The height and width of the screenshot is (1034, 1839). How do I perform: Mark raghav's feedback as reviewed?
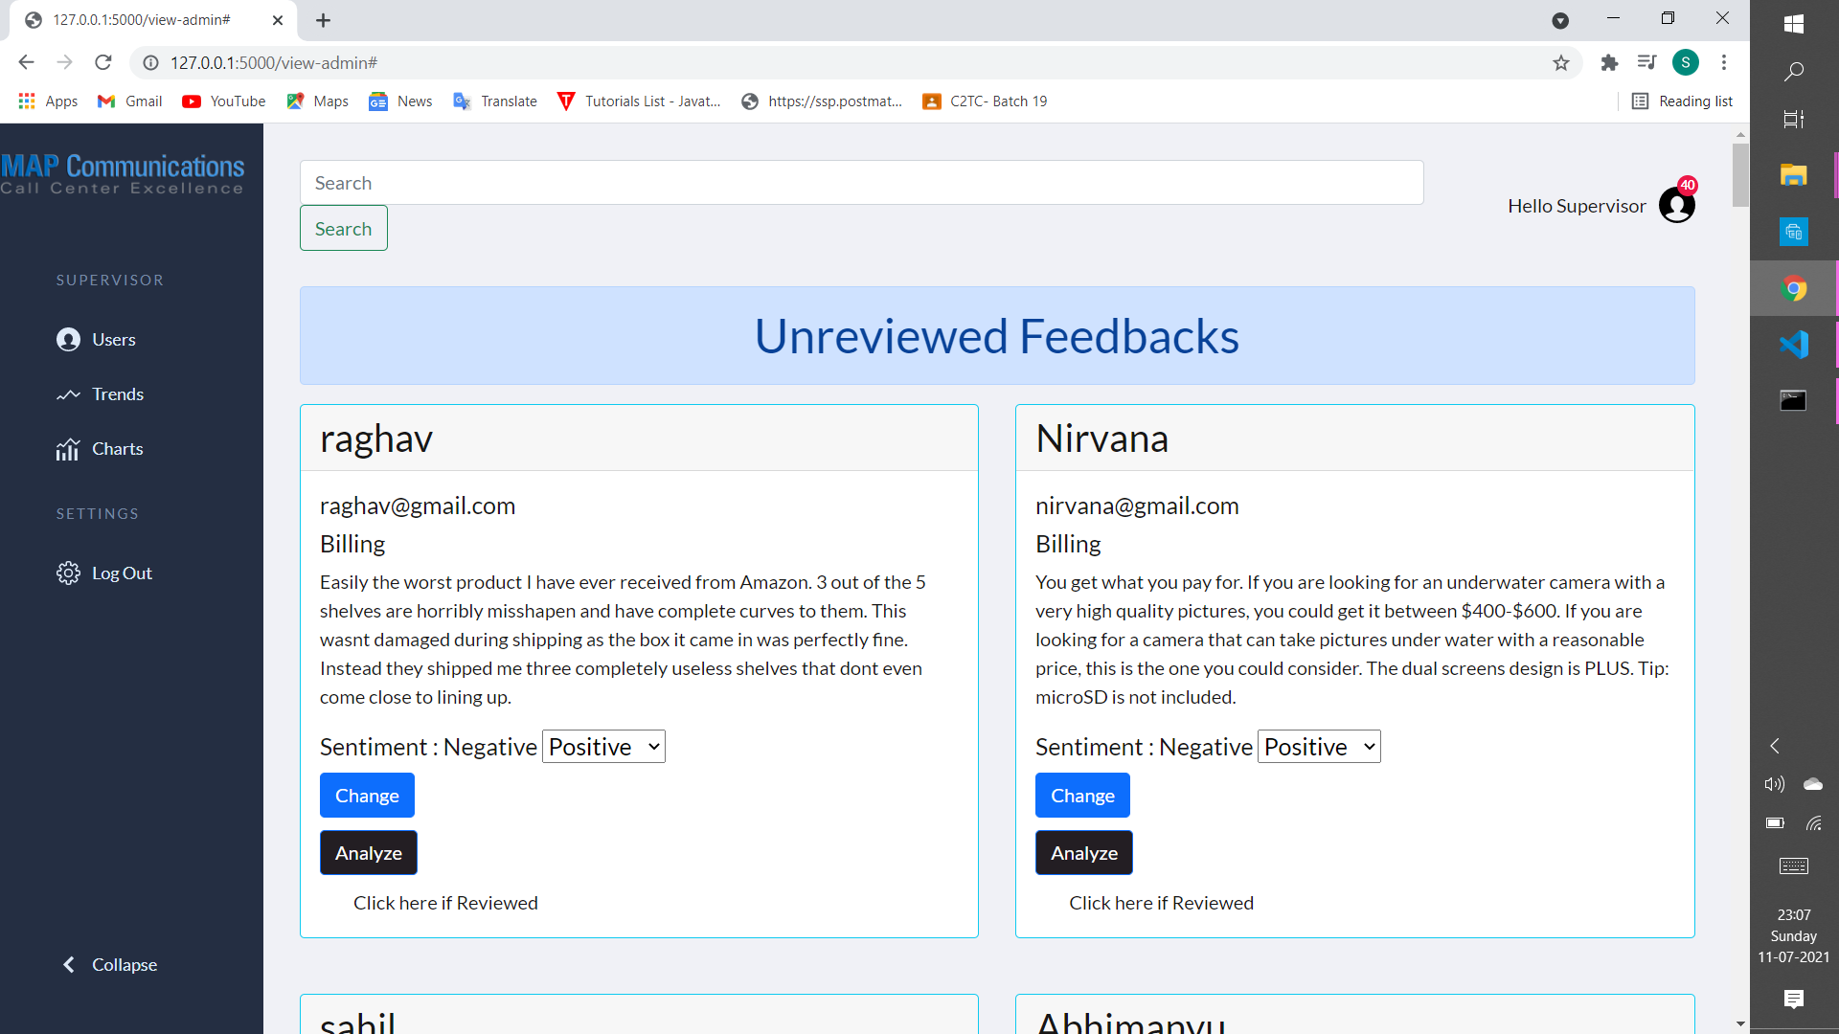(x=444, y=902)
